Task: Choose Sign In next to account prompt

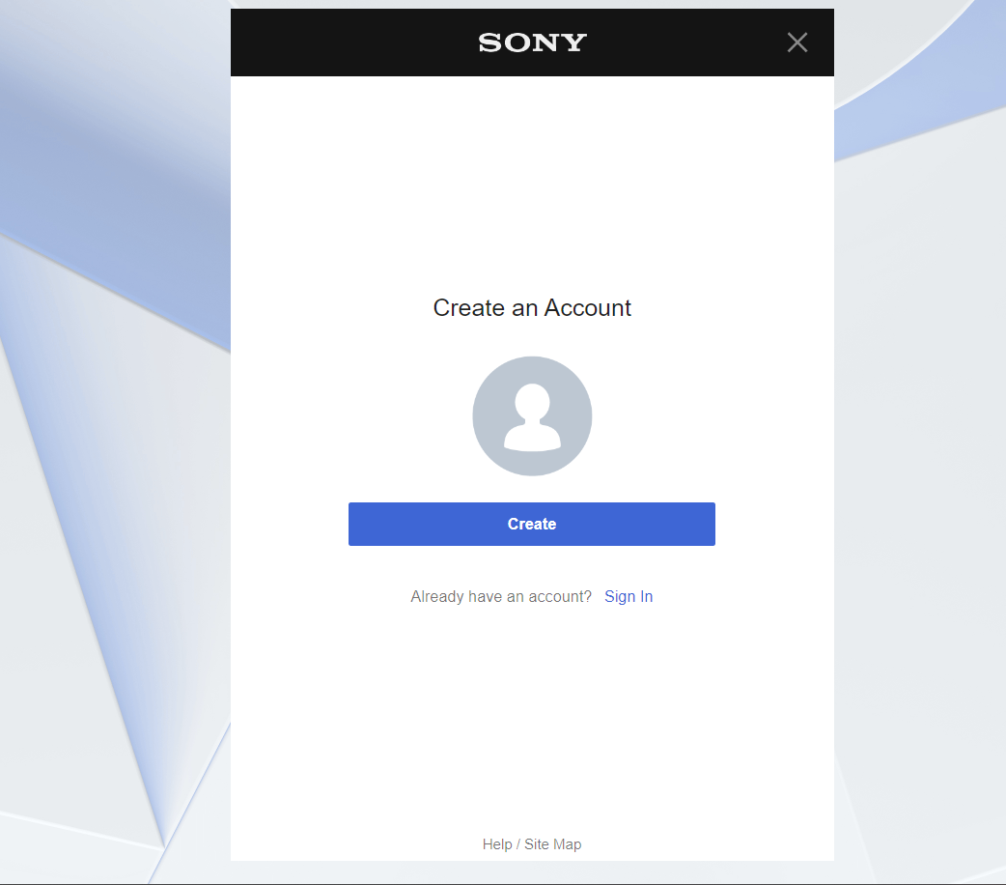Action: pyautogui.click(x=629, y=596)
